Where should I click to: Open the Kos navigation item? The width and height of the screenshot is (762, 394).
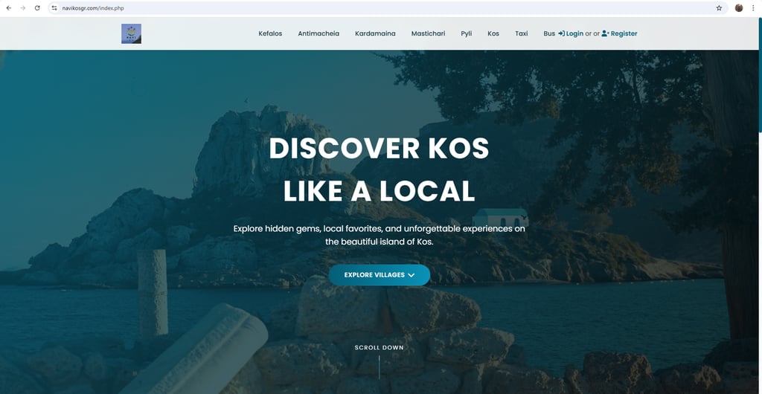click(493, 33)
